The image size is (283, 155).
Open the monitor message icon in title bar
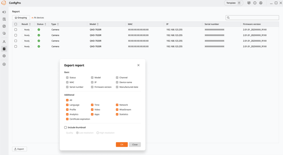click(x=249, y=3)
